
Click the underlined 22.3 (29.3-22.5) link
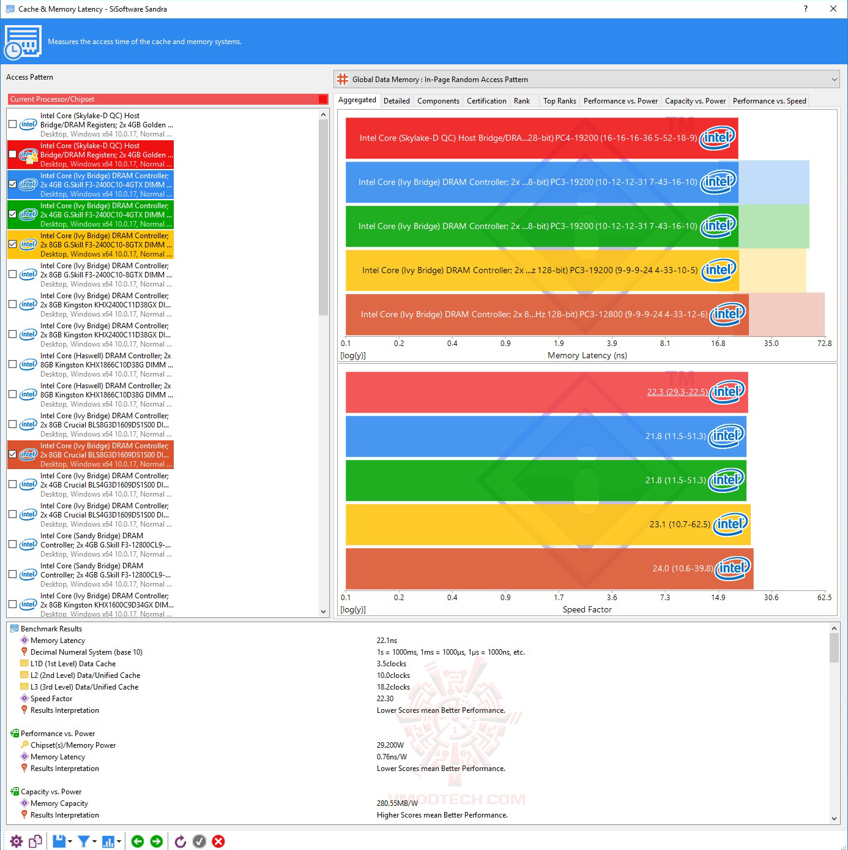tap(677, 392)
